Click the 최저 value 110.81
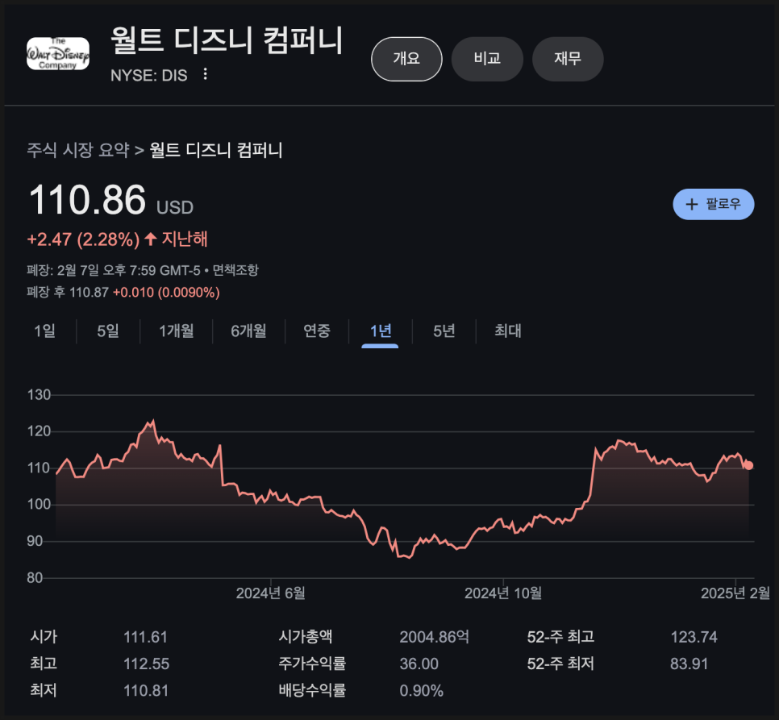The width and height of the screenshot is (779, 720). pyautogui.click(x=146, y=691)
